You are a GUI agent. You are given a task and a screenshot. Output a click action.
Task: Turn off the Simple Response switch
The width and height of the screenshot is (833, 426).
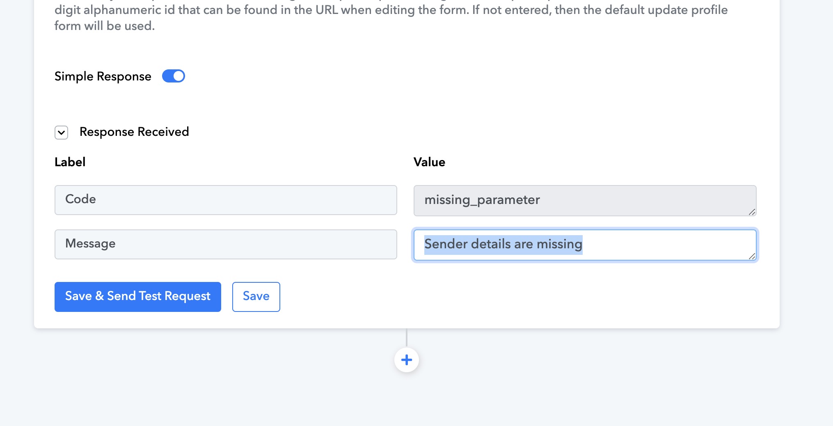pos(174,76)
